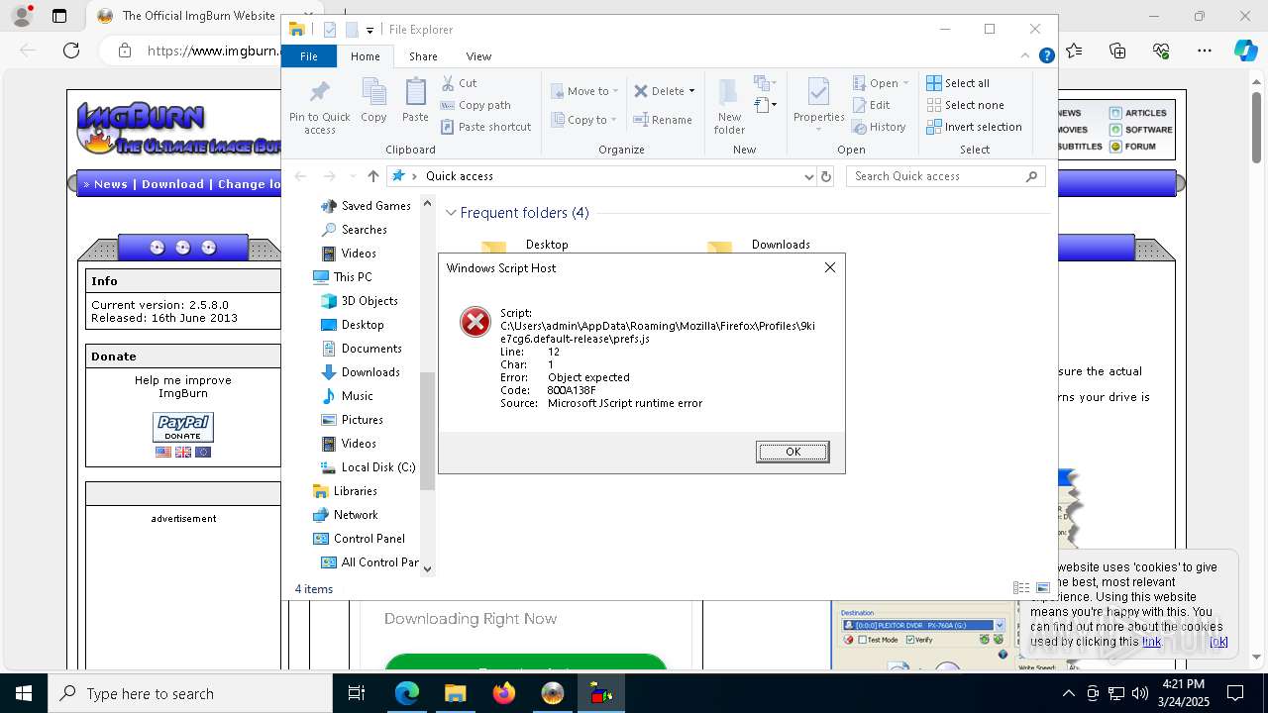The width and height of the screenshot is (1268, 713).
Task: Click the Quick access address bar
Action: (600, 176)
